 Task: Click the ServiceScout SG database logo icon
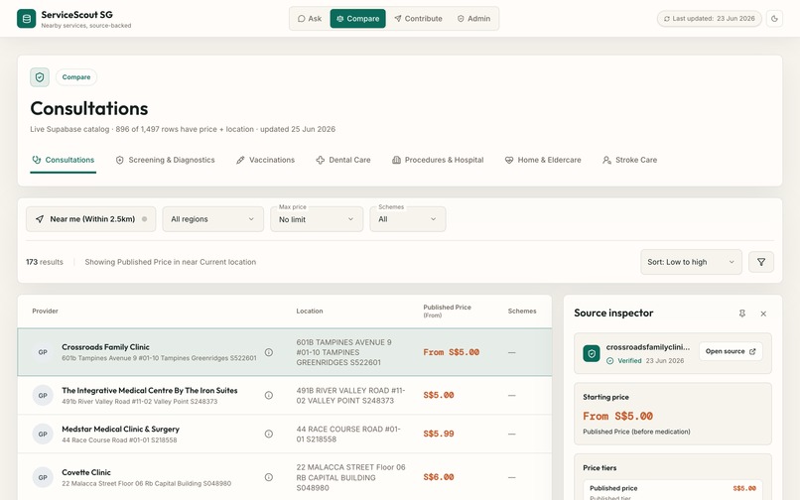[x=27, y=19]
